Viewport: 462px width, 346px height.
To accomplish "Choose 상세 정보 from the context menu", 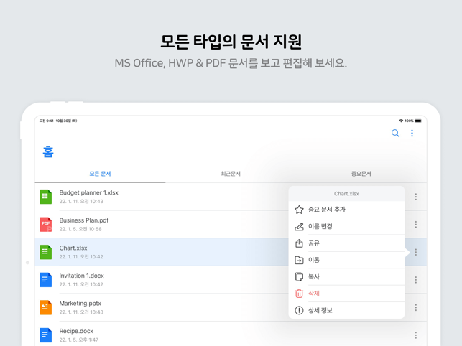I will [346, 310].
